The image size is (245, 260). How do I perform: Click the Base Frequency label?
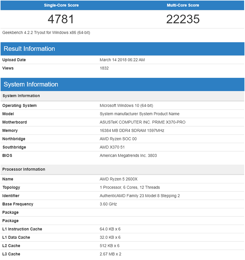(x=18, y=204)
